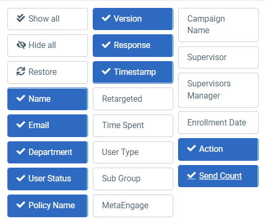Click the checkmark icon beside Action

(x=191, y=149)
